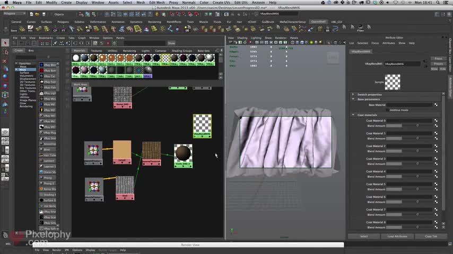Open the Rendering shelf tab
Screen dimensions: 453x254
154,22
